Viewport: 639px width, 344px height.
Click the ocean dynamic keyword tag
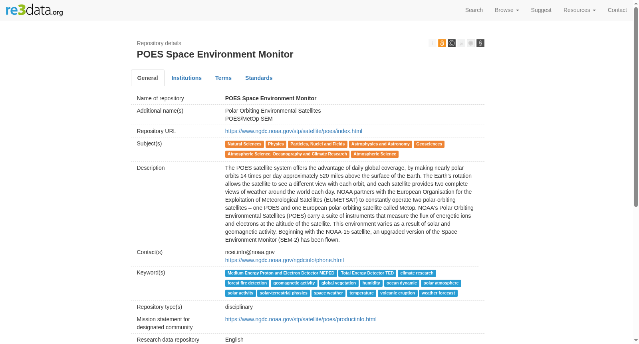[402, 283]
